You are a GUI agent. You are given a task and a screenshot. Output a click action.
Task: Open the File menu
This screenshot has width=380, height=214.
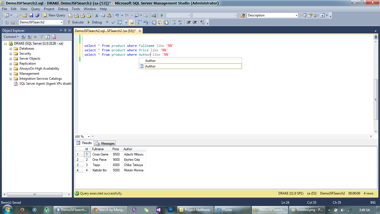(x=4, y=9)
